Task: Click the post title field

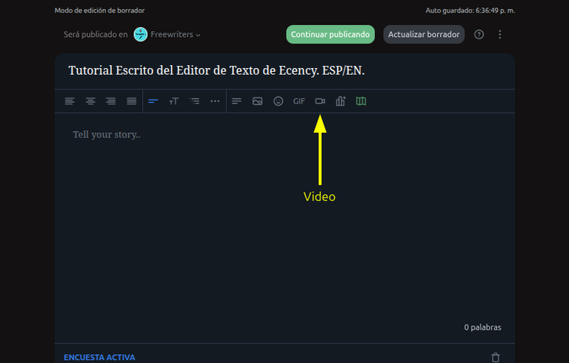Action: click(284, 71)
